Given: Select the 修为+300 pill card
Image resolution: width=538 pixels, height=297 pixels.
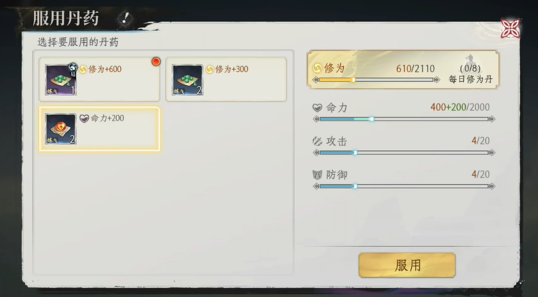Looking at the screenshot, I should click(226, 80).
